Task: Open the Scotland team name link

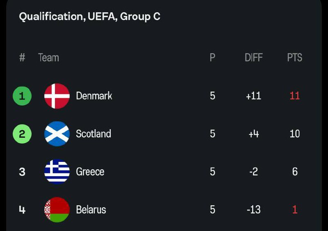Action: [93, 134]
